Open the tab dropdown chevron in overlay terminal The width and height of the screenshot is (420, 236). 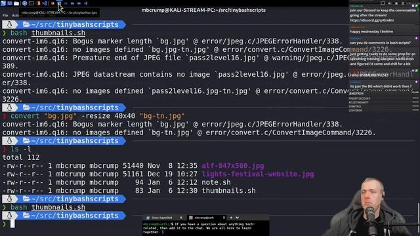(x=237, y=218)
